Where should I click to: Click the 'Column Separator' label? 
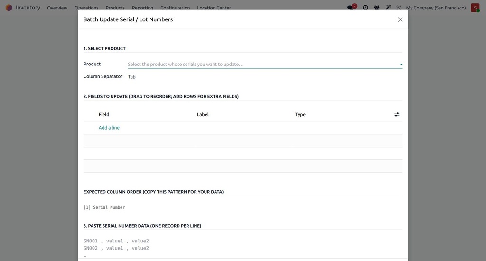[x=103, y=76]
